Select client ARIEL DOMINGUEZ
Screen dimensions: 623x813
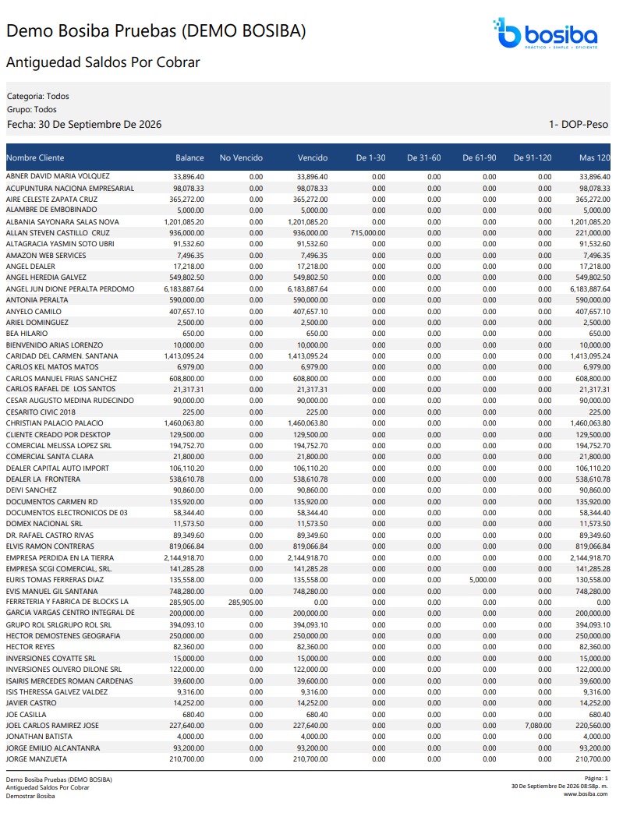pyautogui.click(x=37, y=323)
